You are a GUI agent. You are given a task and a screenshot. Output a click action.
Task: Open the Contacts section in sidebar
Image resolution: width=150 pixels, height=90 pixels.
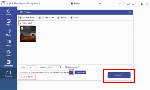pyautogui.click(x=8, y=53)
